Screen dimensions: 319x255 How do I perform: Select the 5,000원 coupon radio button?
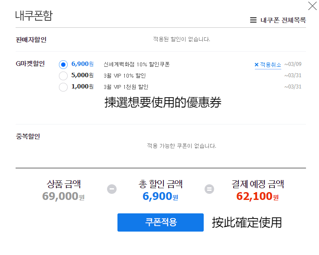pos(63,75)
